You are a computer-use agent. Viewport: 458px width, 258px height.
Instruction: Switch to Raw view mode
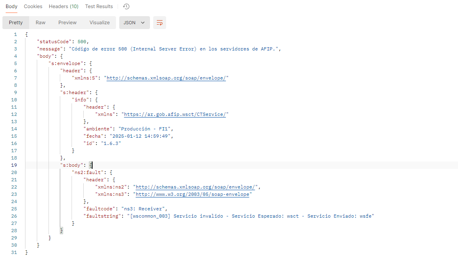click(40, 23)
